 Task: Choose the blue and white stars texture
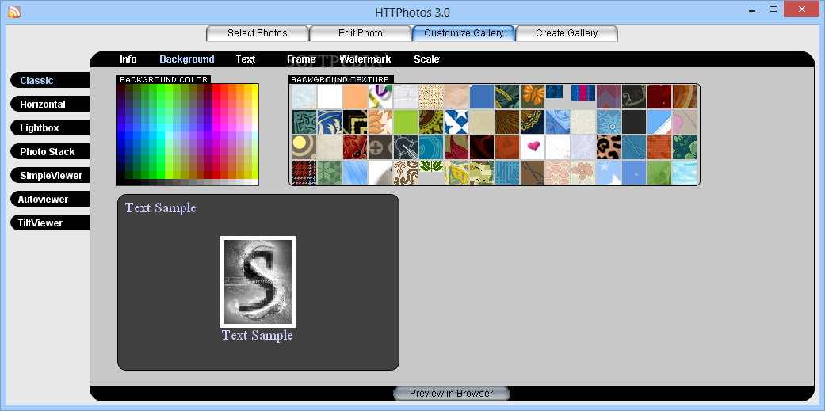(x=457, y=122)
